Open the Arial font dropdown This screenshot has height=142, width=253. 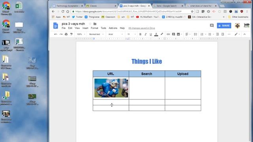coord(115,34)
